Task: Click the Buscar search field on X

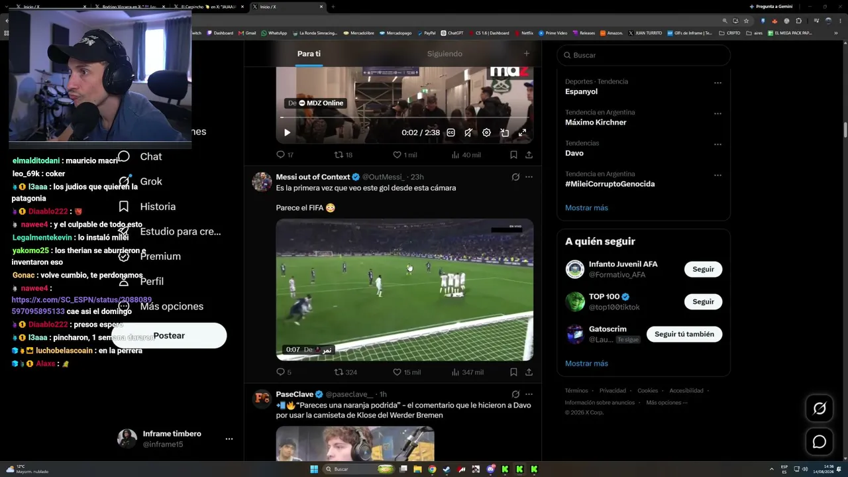Action: (643, 55)
